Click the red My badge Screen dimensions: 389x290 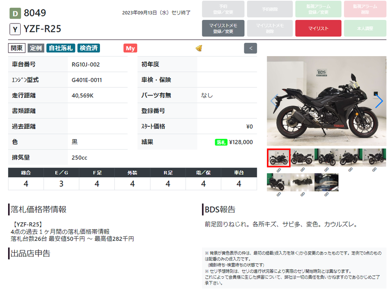(130, 48)
